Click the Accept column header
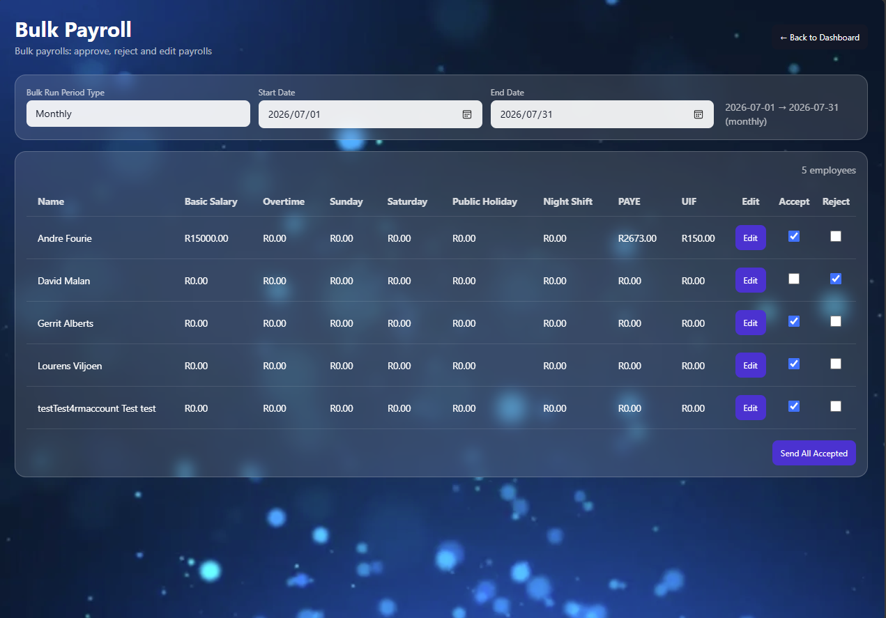This screenshot has height=618, width=886. pos(794,201)
